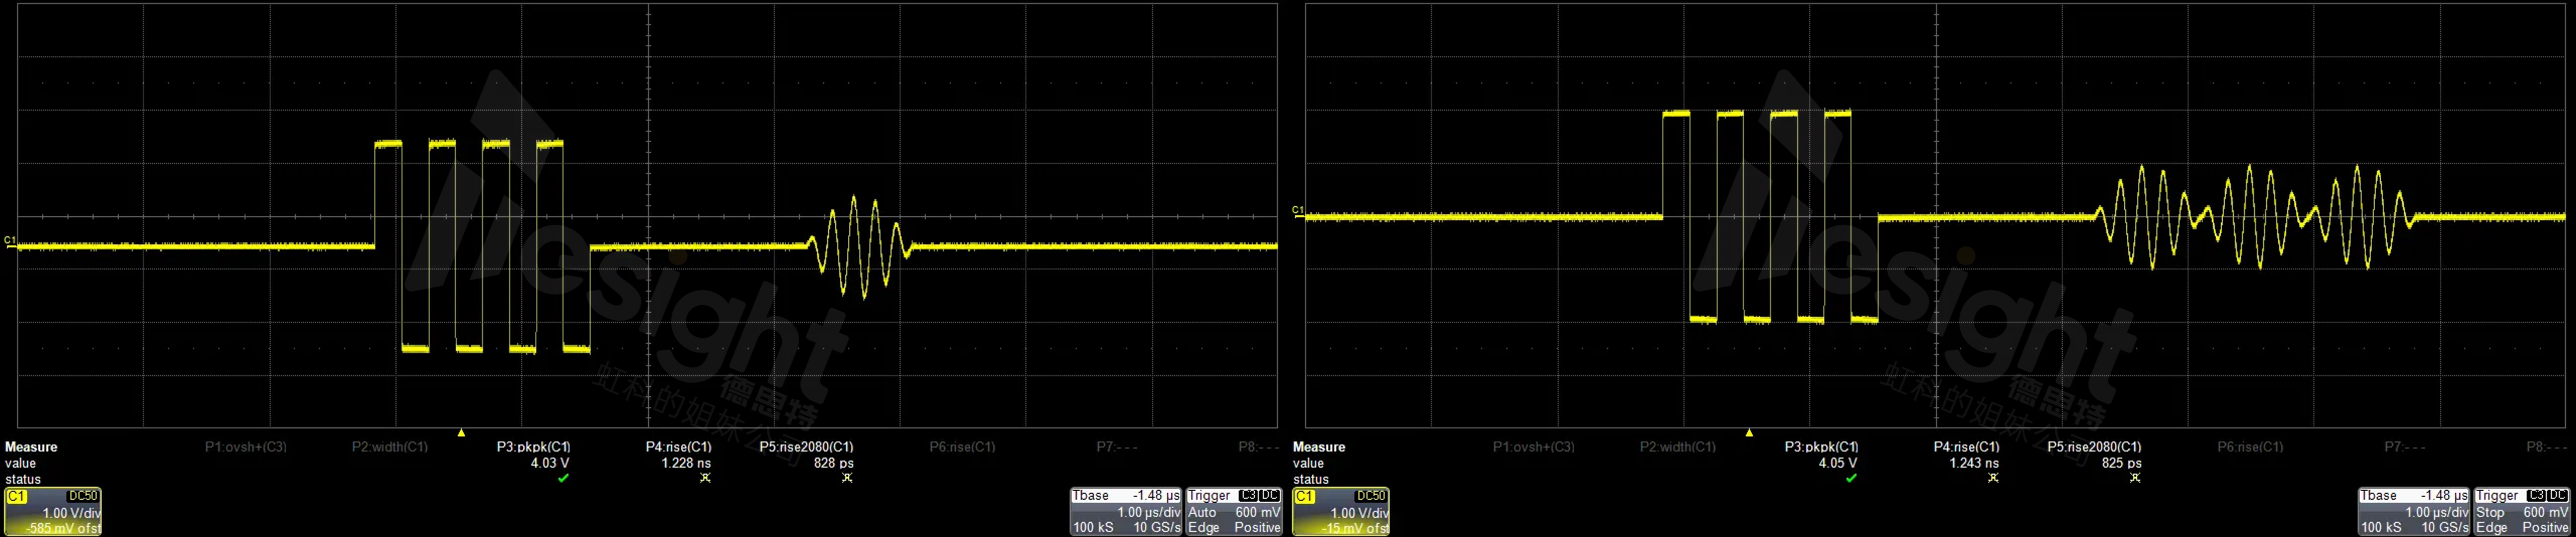The height and width of the screenshot is (537, 2576).
Task: Select the yellow trigger delay marker in left scope
Action: click(x=461, y=433)
